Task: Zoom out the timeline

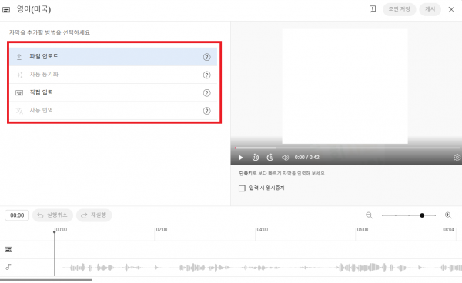Action: point(369,215)
